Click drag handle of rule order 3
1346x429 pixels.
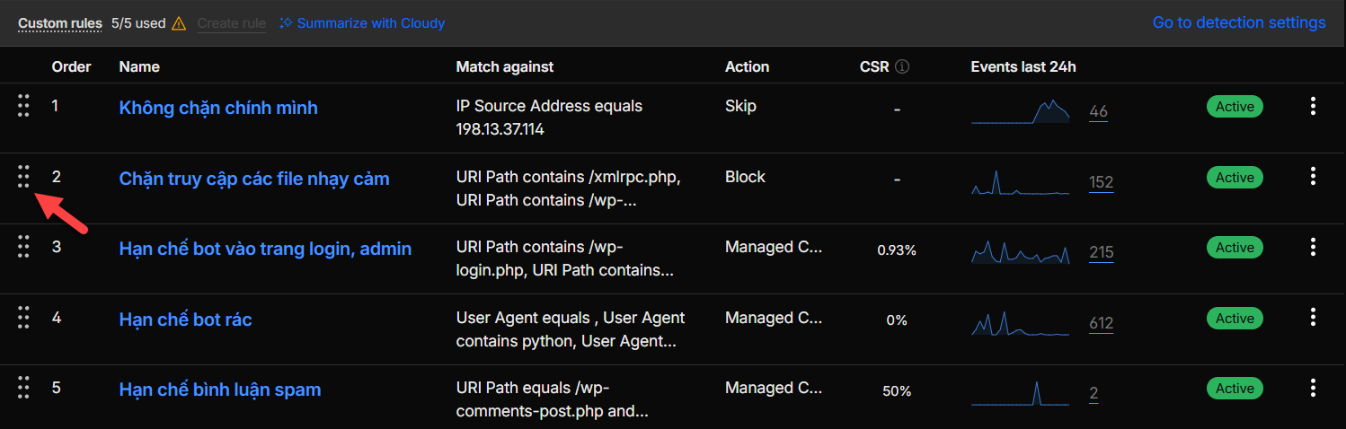[23, 247]
